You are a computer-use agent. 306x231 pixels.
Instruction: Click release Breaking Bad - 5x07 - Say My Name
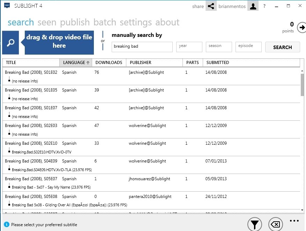(x=51, y=187)
